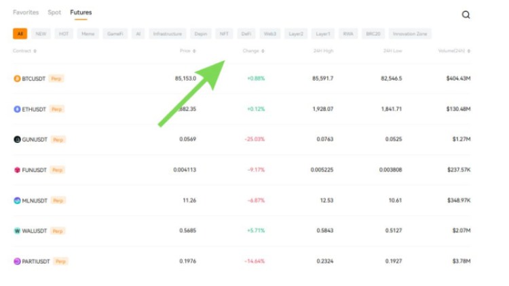Filter contracts by DeFi
The width and height of the screenshot is (509, 286).
coord(246,34)
